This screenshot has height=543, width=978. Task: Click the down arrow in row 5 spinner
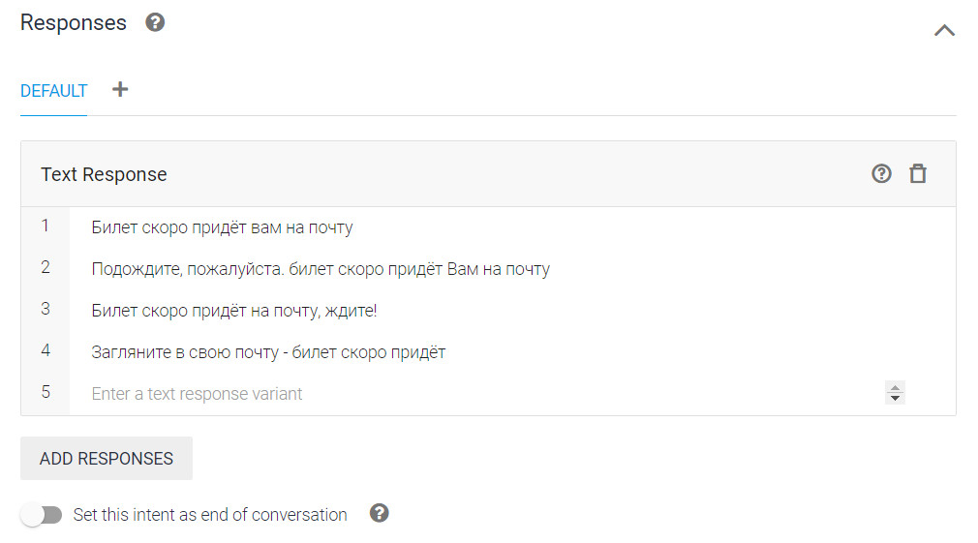pyautogui.click(x=896, y=398)
